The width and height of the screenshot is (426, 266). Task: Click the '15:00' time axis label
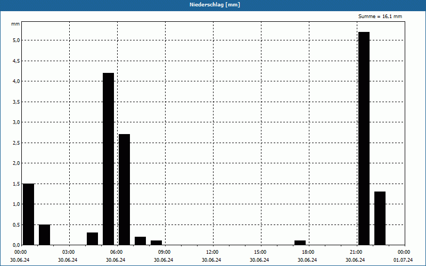click(x=260, y=252)
